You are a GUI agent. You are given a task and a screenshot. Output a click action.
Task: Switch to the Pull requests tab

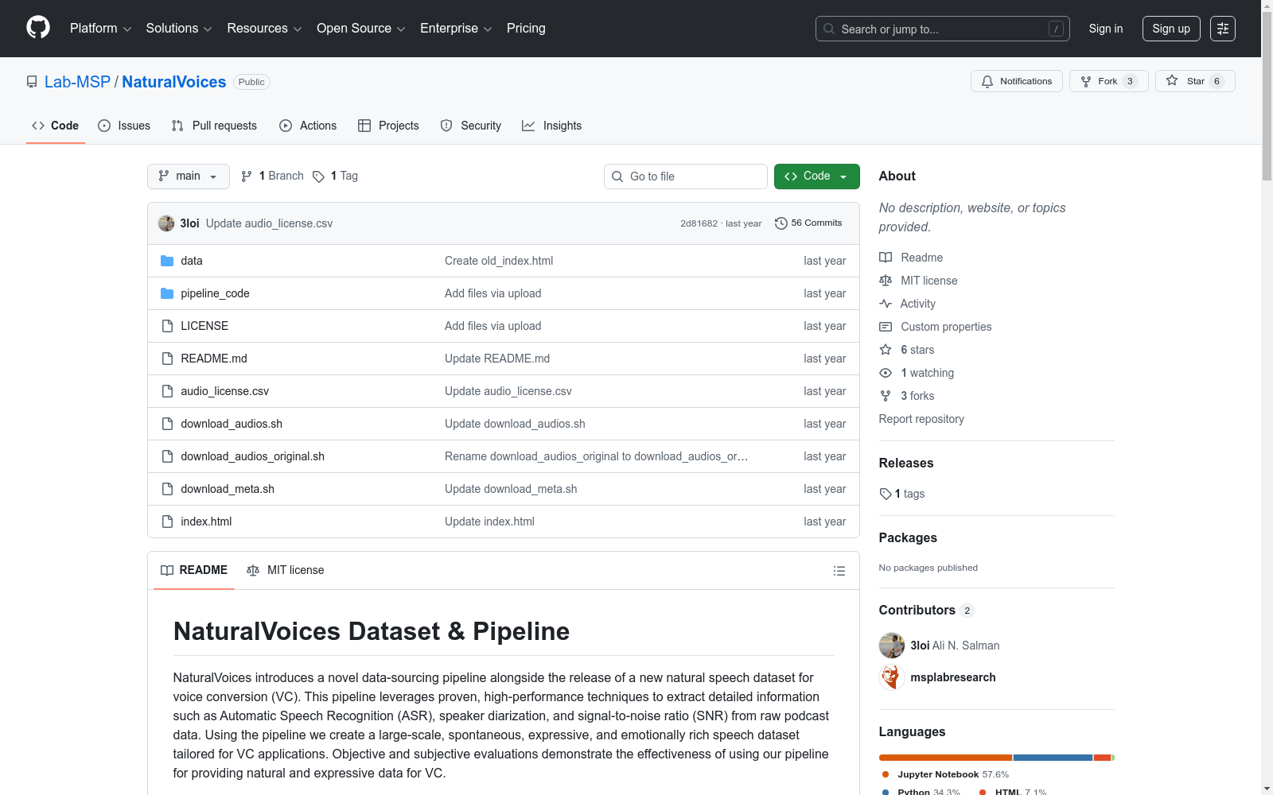coord(214,126)
